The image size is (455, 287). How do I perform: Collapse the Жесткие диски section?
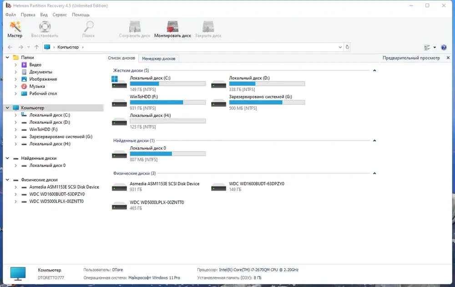tap(374, 70)
